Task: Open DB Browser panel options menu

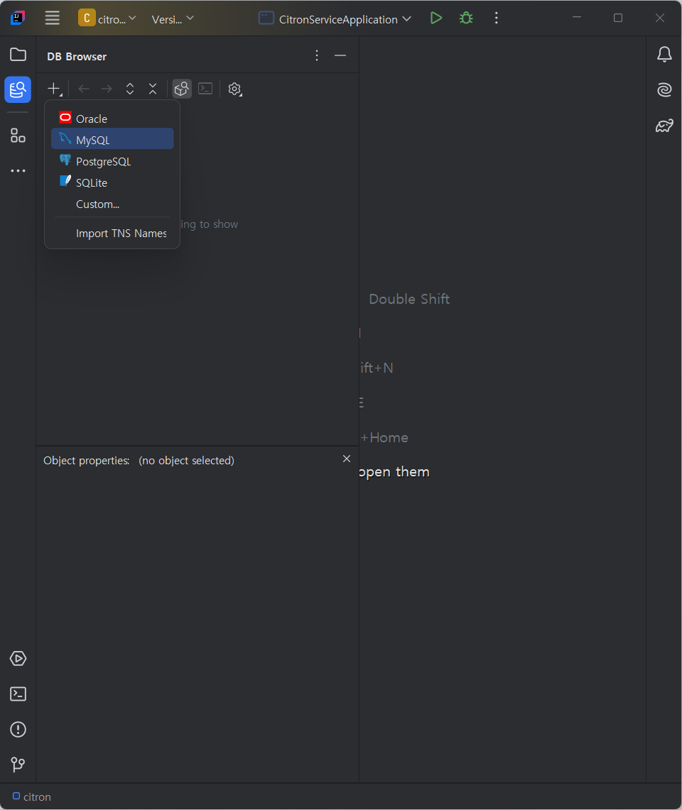Action: [x=317, y=55]
